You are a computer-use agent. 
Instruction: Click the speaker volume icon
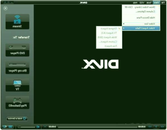[38, 127]
